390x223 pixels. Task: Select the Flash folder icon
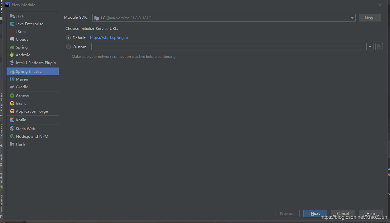pyautogui.click(x=12, y=144)
